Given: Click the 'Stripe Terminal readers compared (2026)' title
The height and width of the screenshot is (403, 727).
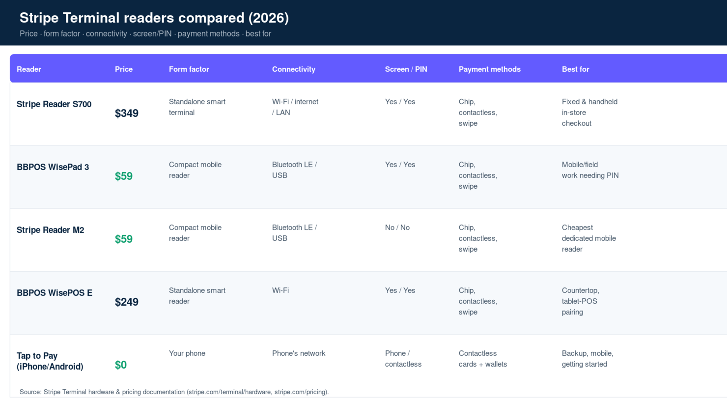Looking at the screenshot, I should pos(154,18).
